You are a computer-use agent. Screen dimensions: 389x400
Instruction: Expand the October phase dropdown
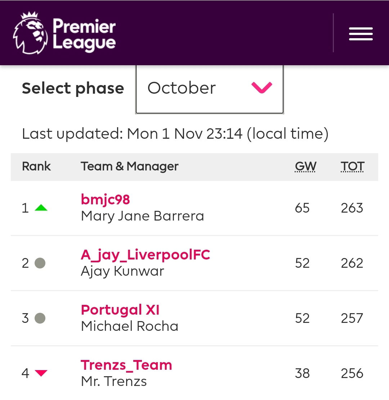pos(210,88)
